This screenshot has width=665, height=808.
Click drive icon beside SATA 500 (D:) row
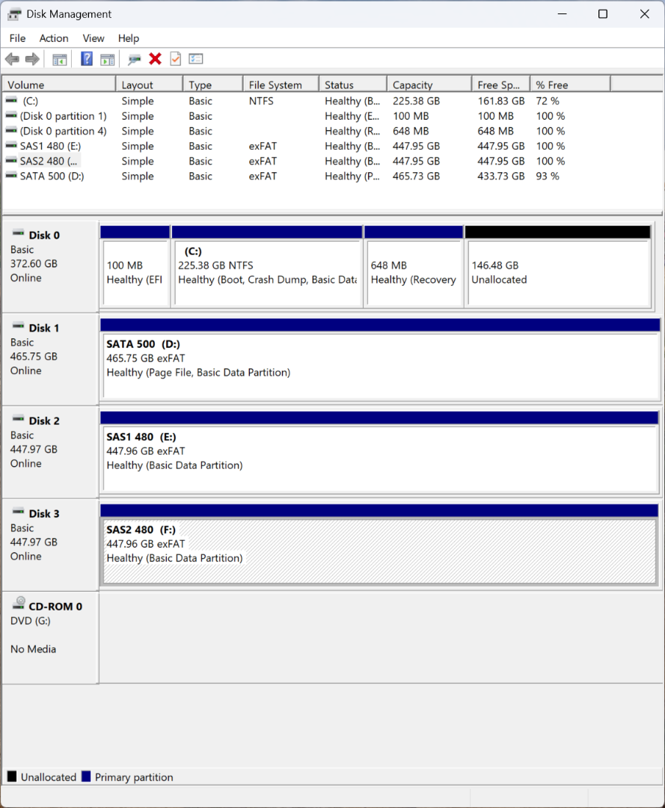point(10,175)
